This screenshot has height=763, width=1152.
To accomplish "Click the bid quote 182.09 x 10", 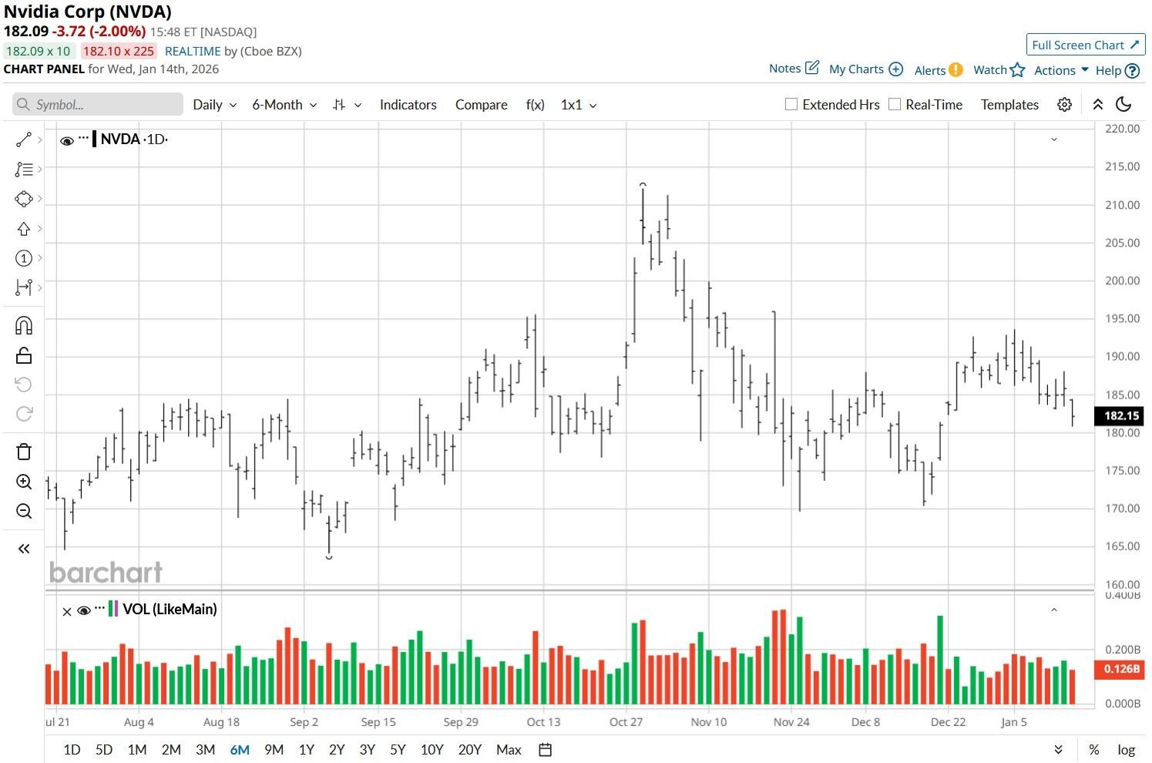I will 38,51.
